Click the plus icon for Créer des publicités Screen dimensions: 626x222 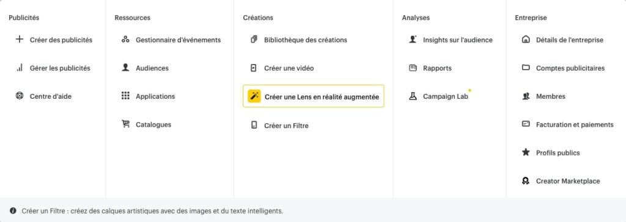tap(19, 40)
